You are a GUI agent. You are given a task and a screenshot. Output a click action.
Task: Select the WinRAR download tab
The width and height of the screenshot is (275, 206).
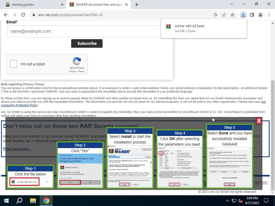pos(99,5)
